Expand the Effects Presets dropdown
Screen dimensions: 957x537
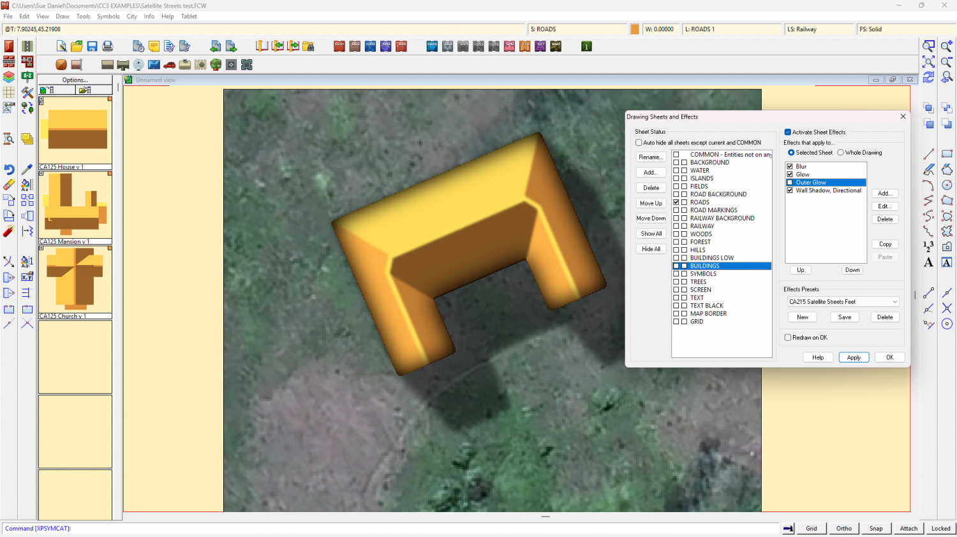[894, 302]
